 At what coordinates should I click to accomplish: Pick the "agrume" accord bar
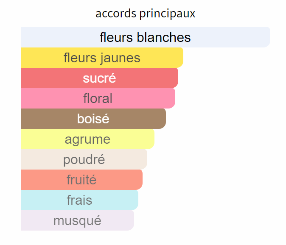click(87, 139)
